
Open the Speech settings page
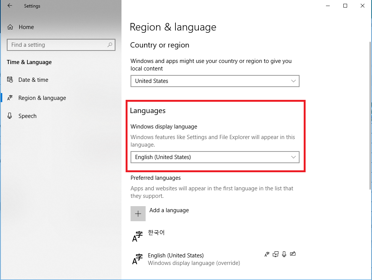pyautogui.click(x=27, y=116)
